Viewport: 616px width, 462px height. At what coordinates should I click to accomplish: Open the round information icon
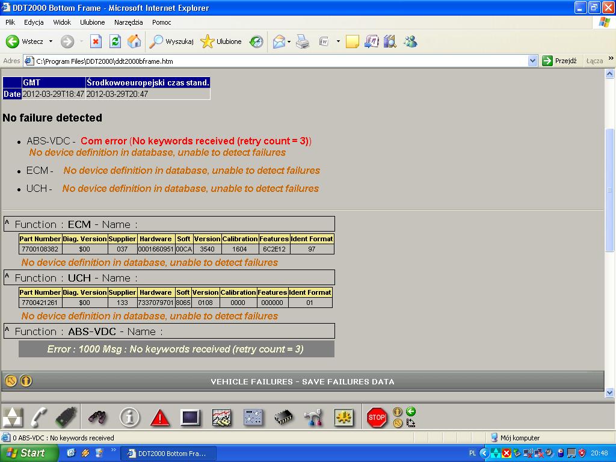click(130, 417)
